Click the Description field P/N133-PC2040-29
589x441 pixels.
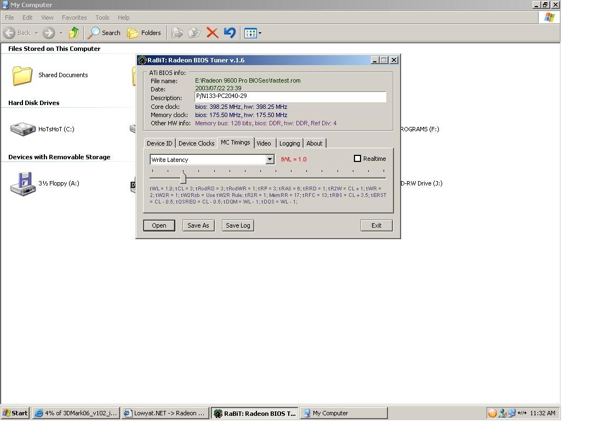pos(290,97)
